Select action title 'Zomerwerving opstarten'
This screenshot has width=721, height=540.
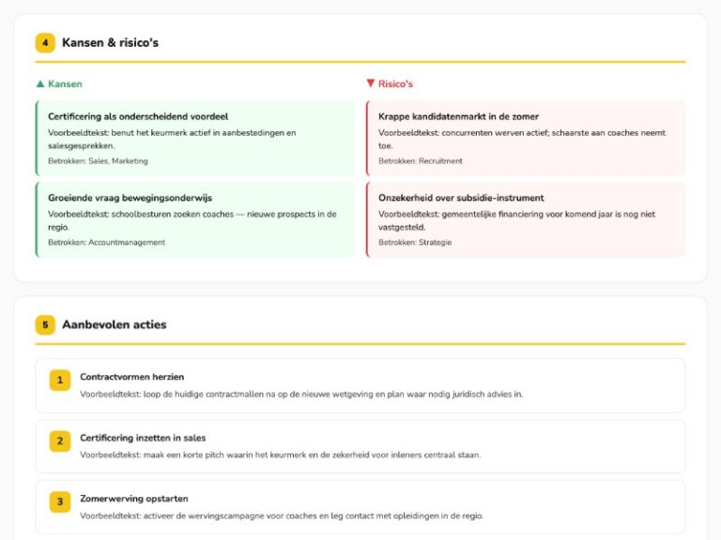(x=134, y=498)
